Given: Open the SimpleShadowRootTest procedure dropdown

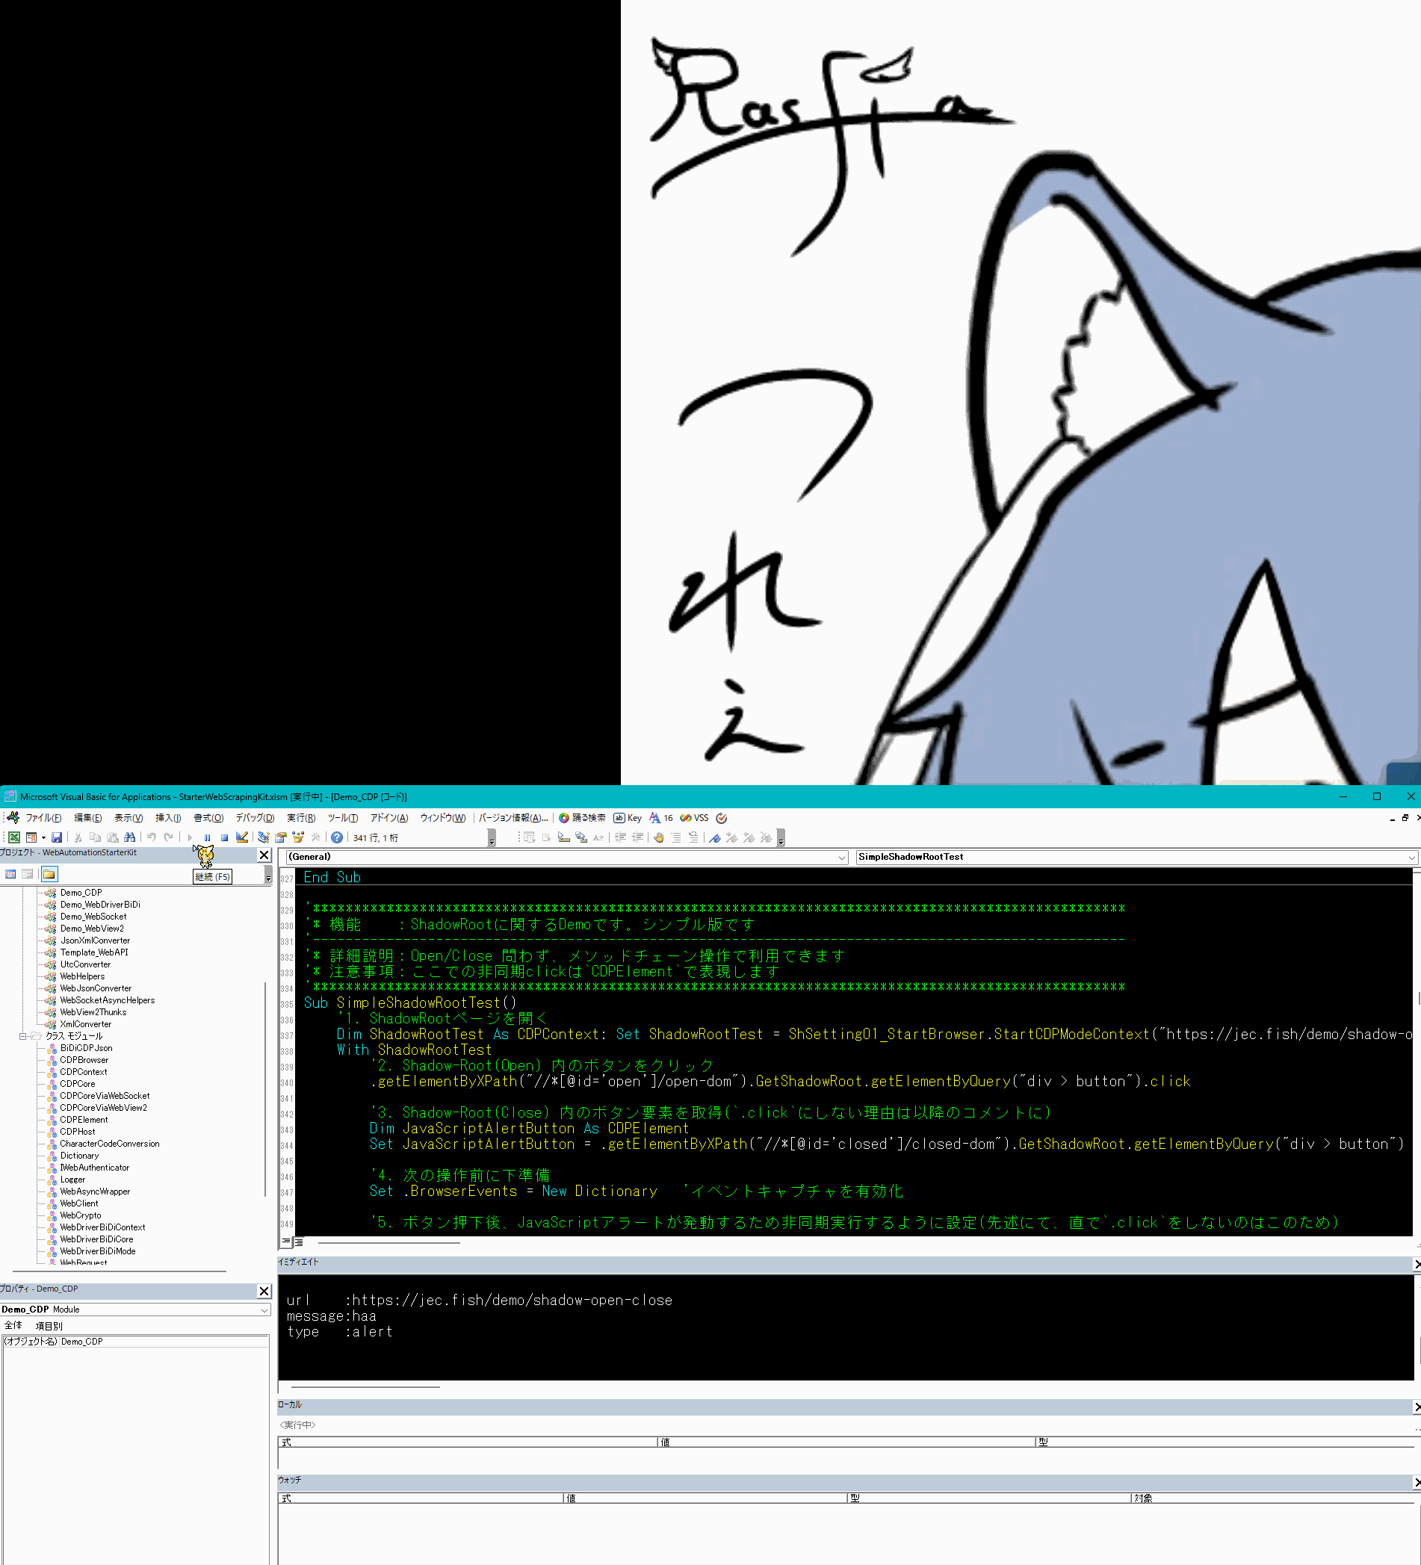Looking at the screenshot, I should click(1411, 857).
